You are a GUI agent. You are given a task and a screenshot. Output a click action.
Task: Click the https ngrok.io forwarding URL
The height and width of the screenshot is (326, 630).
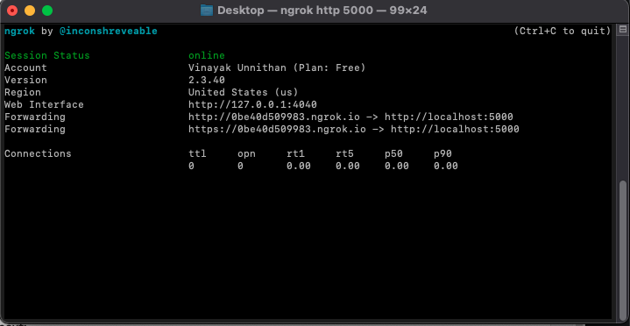tap(277, 129)
